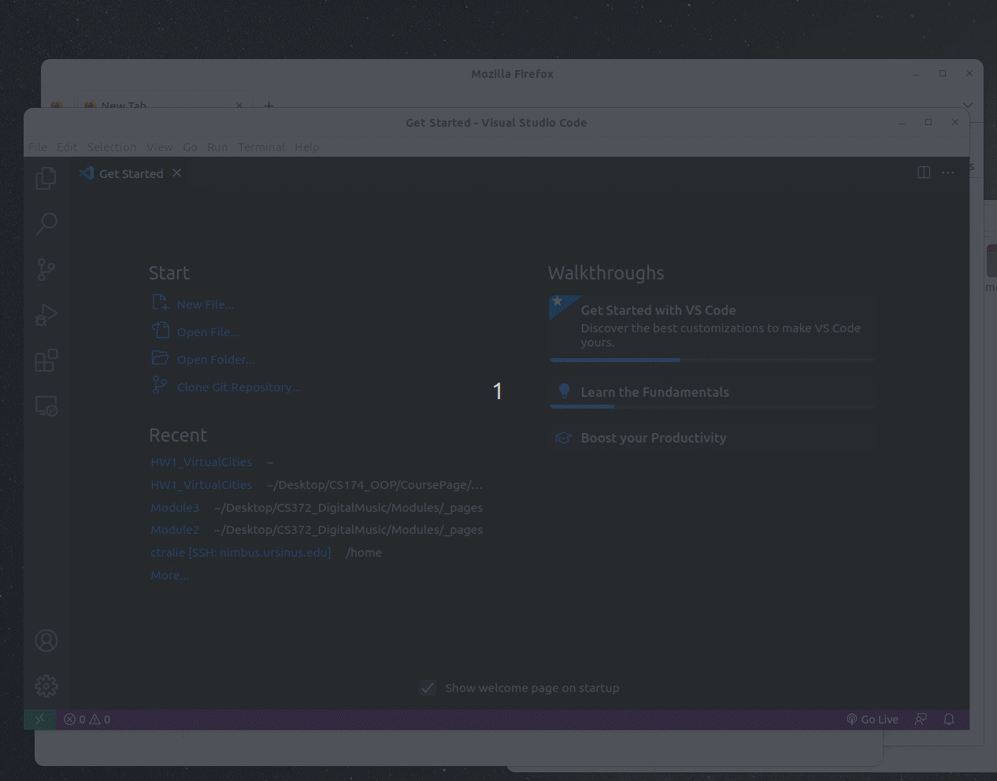Open the recent Module2 folder
Viewport: 997px width, 781px height.
(175, 530)
